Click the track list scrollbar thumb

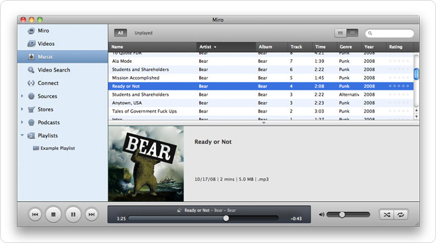(416, 74)
